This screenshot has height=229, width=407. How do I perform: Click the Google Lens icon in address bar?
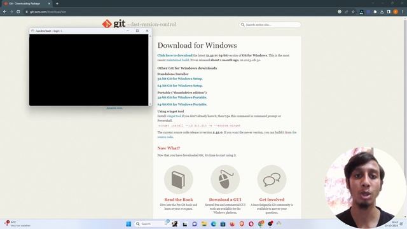coord(340,11)
